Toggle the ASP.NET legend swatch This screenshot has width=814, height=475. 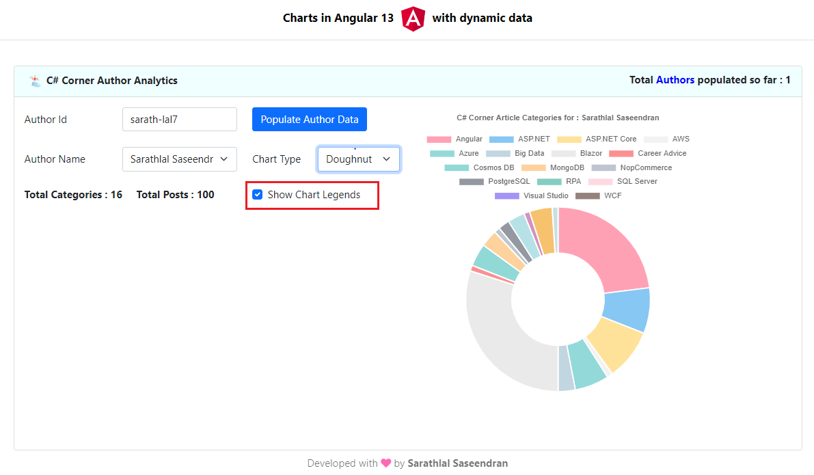(x=502, y=139)
